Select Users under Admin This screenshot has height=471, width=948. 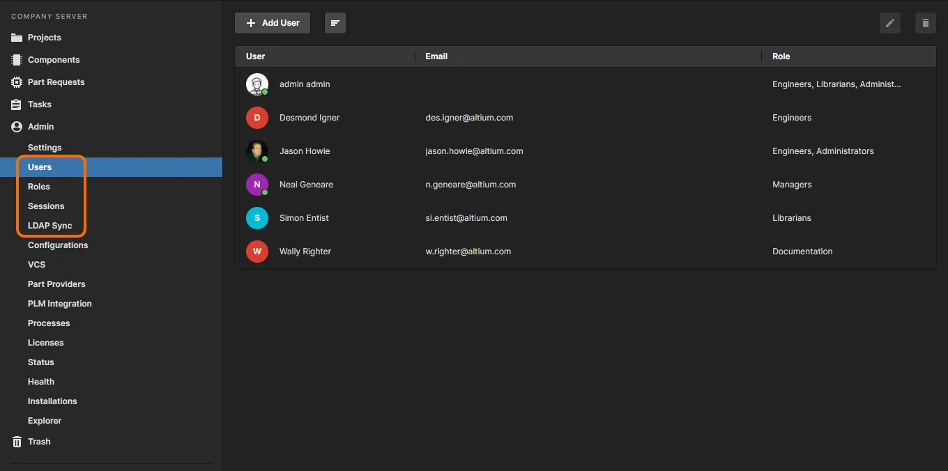[x=40, y=167]
